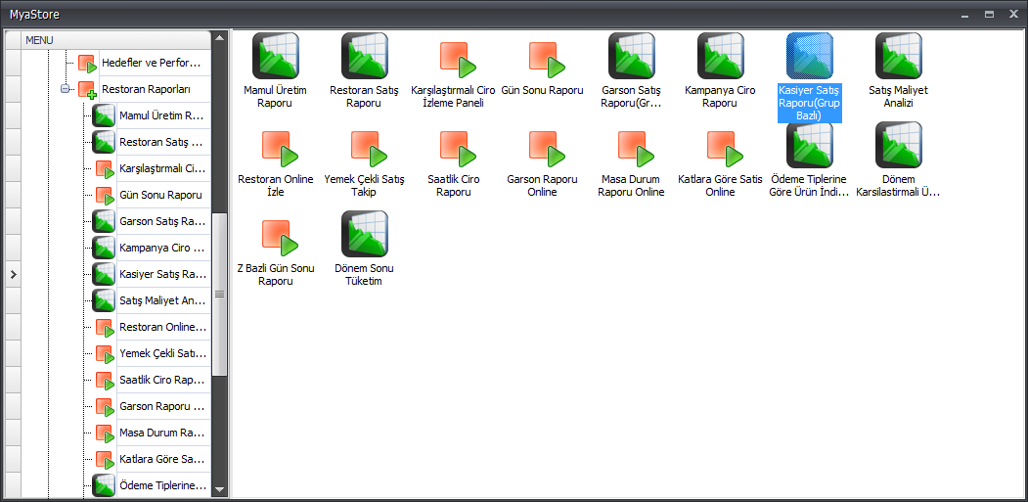Select Saatlik Ciro Rap... in the tree

tap(163, 380)
